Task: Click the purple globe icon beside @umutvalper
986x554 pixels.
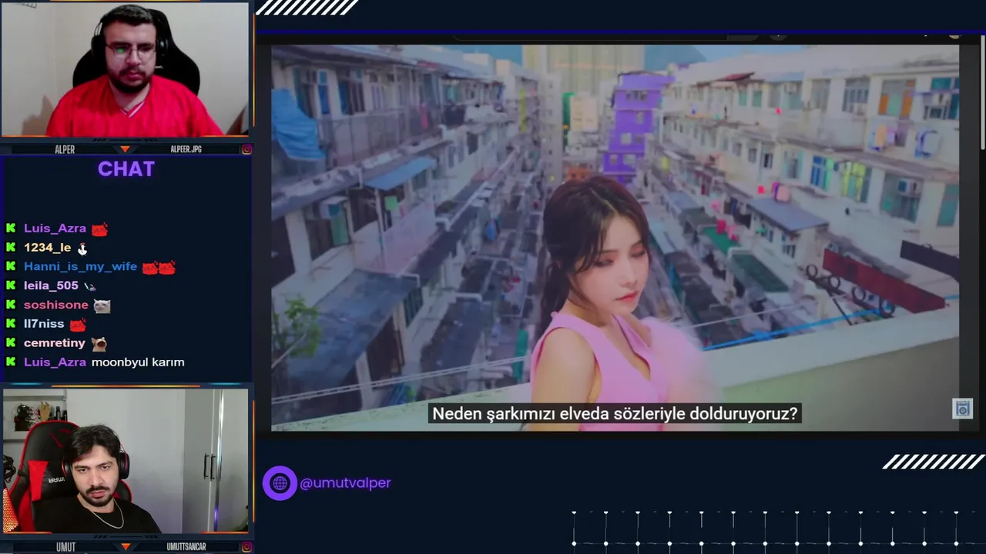Action: point(280,483)
